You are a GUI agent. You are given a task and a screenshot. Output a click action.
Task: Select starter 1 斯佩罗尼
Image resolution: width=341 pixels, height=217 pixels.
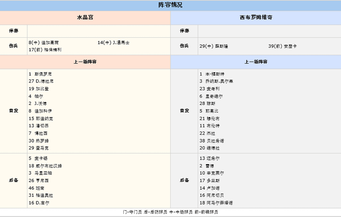(x=40, y=74)
